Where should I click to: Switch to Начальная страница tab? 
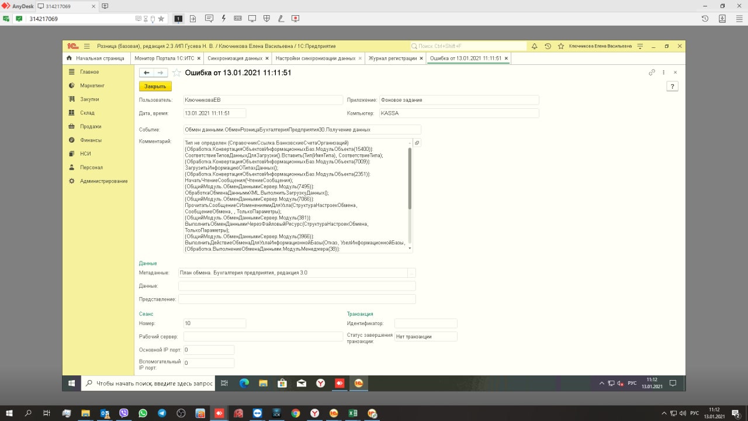tap(95, 58)
